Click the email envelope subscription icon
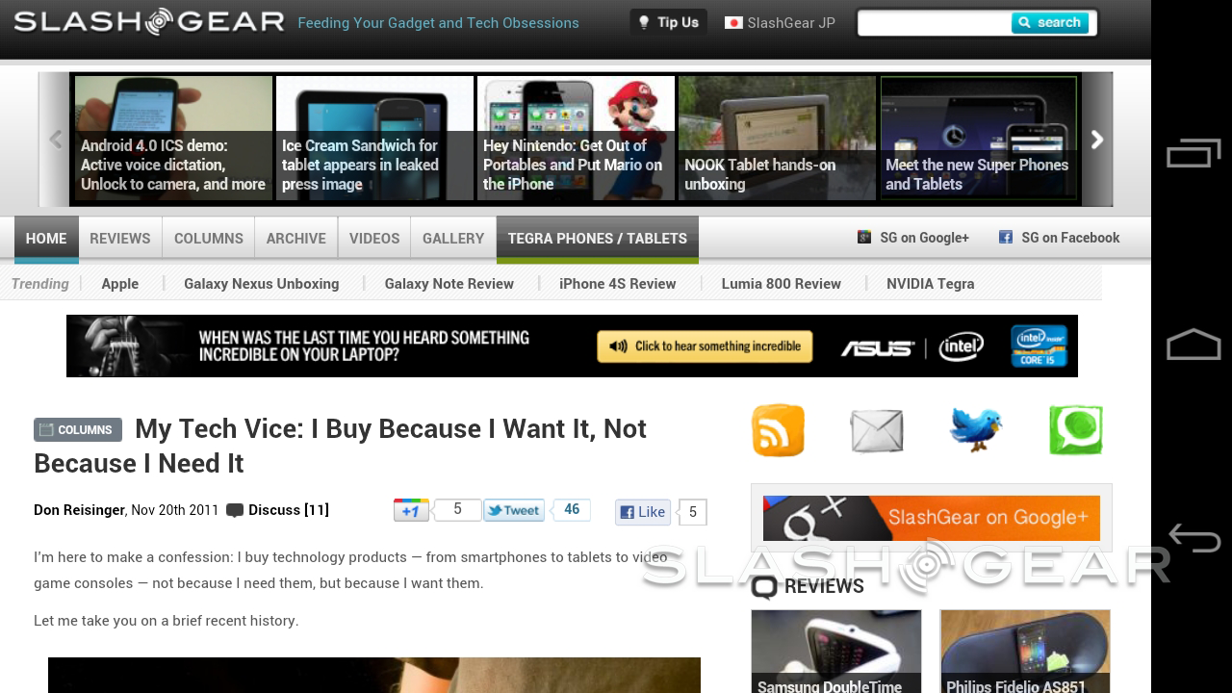This screenshot has width=1232, height=693. (877, 430)
